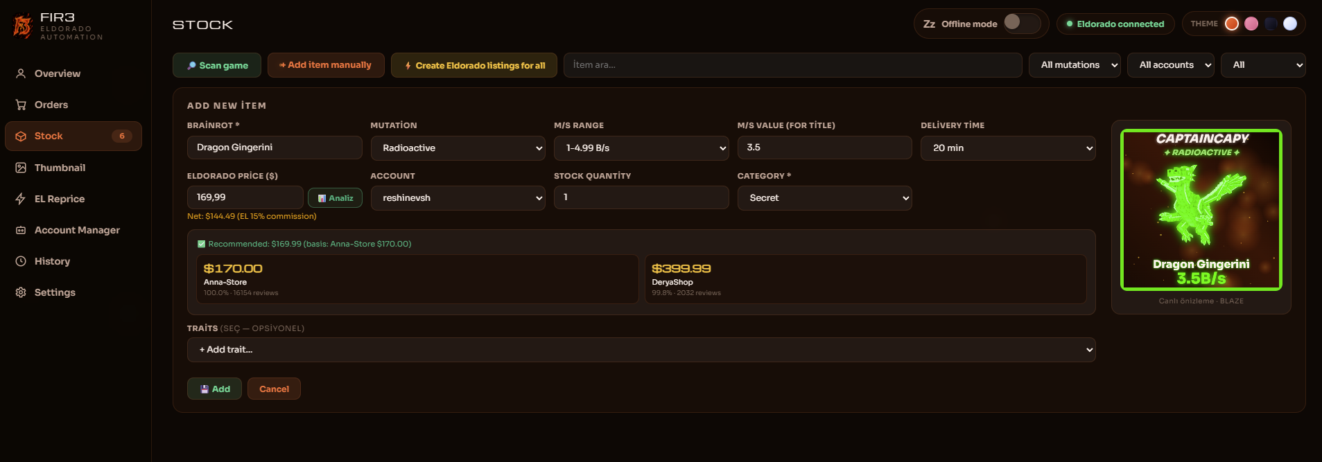Image resolution: width=1322 pixels, height=462 pixels.
Task: Click the Add button
Action: (214, 389)
